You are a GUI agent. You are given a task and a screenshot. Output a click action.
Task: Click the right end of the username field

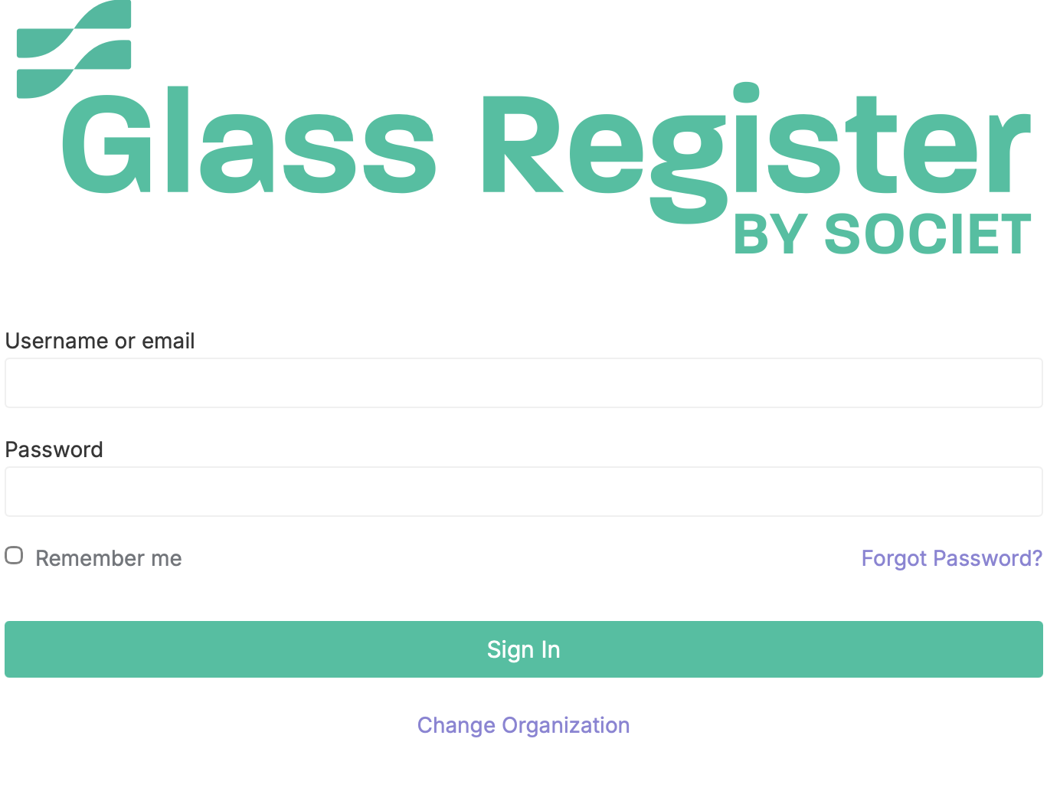[x=1019, y=384]
